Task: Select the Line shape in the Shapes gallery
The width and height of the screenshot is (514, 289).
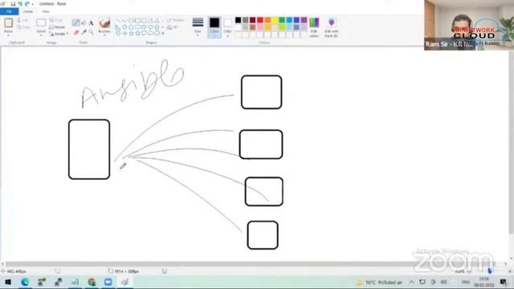Action: click(x=118, y=21)
